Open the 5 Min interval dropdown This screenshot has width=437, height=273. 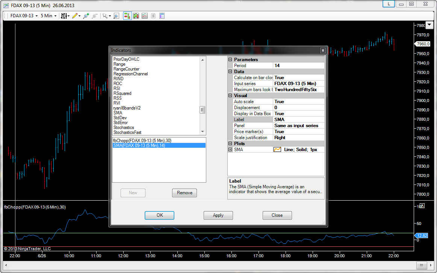tap(48, 16)
